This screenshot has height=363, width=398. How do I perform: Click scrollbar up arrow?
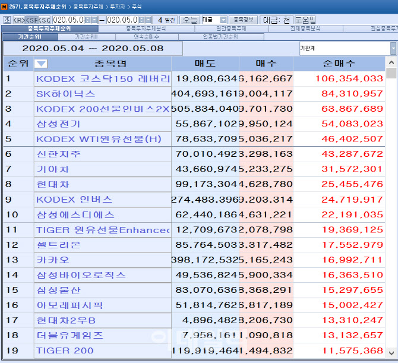point(391,62)
